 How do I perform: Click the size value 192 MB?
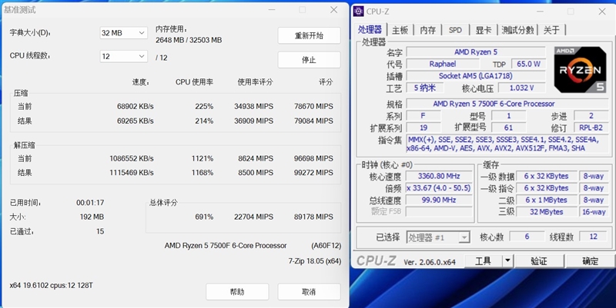point(92,217)
